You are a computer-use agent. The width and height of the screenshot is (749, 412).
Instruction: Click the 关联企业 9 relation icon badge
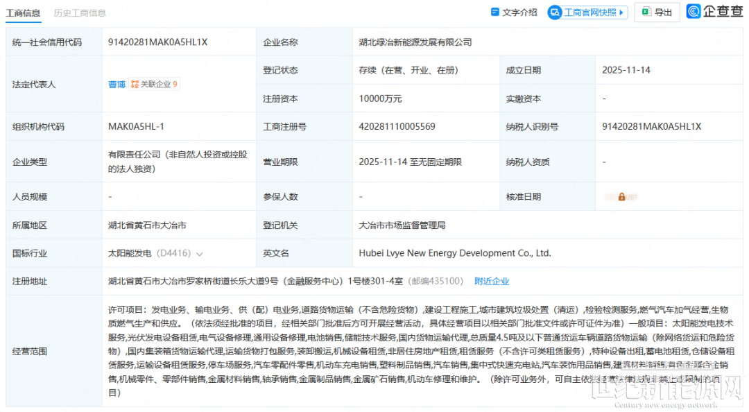pos(154,85)
